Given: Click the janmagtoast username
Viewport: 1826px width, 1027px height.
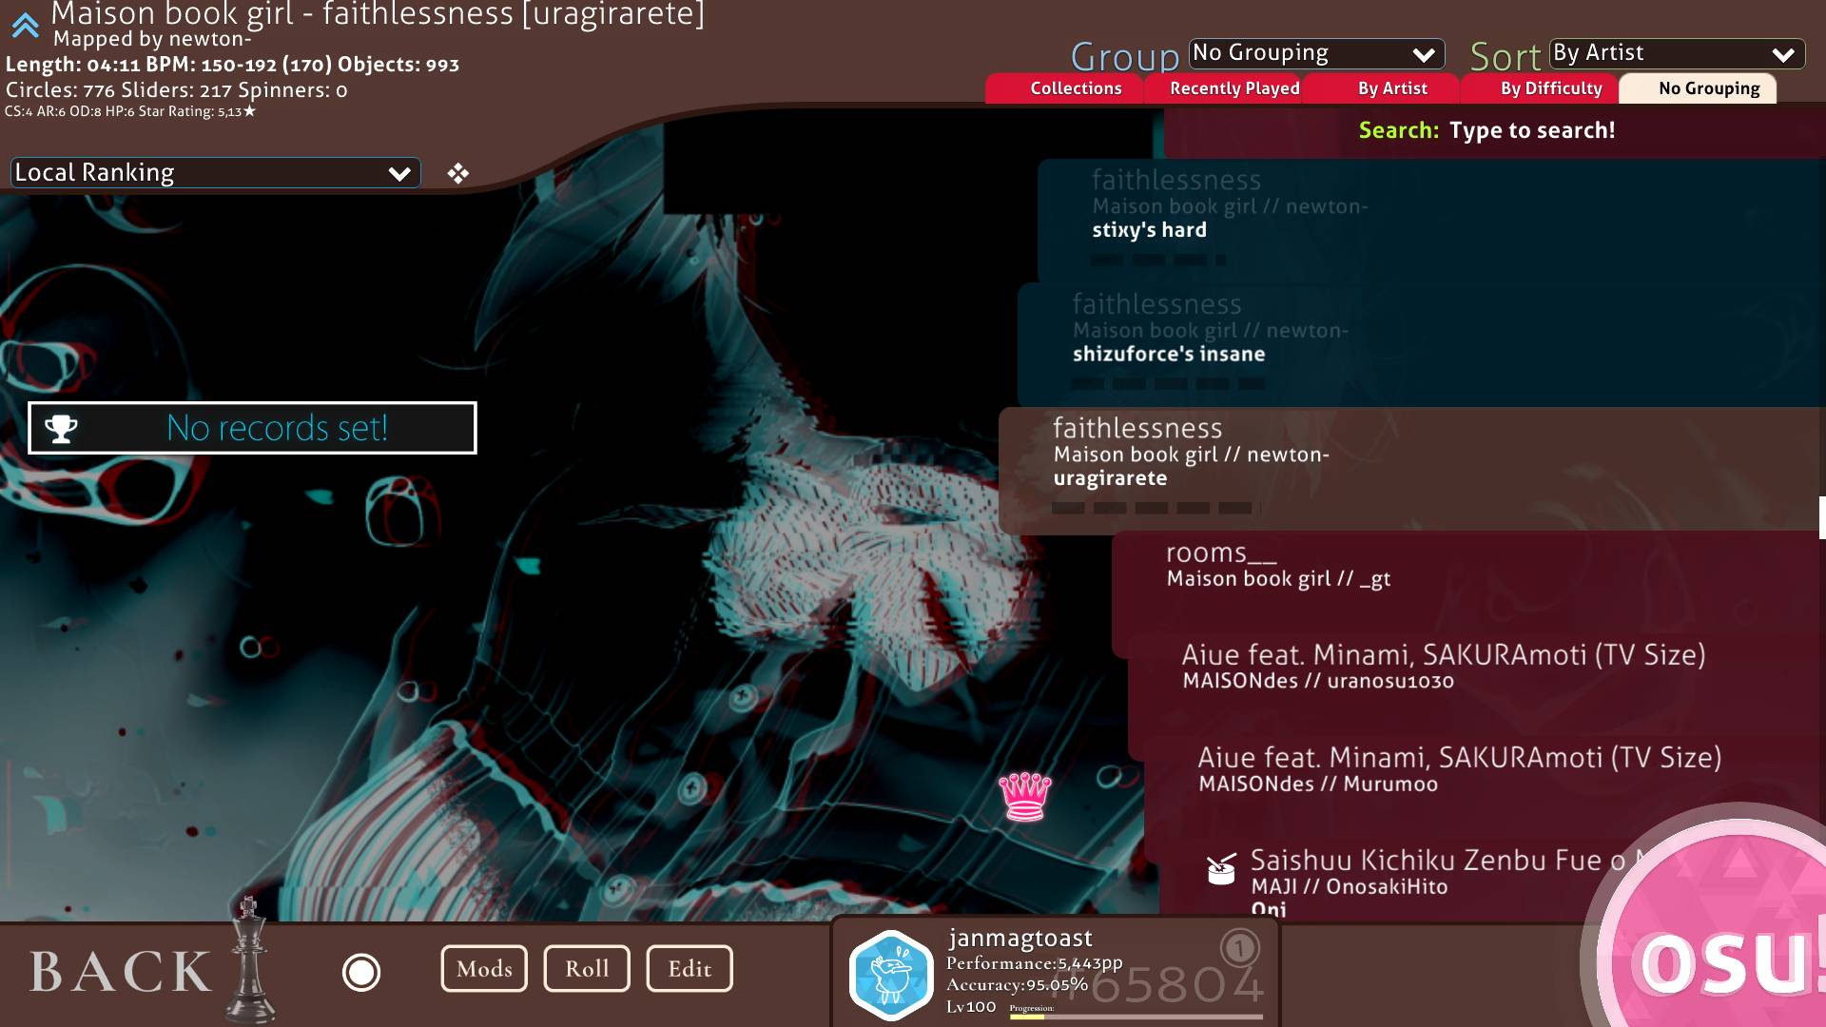Looking at the screenshot, I should [1020, 939].
